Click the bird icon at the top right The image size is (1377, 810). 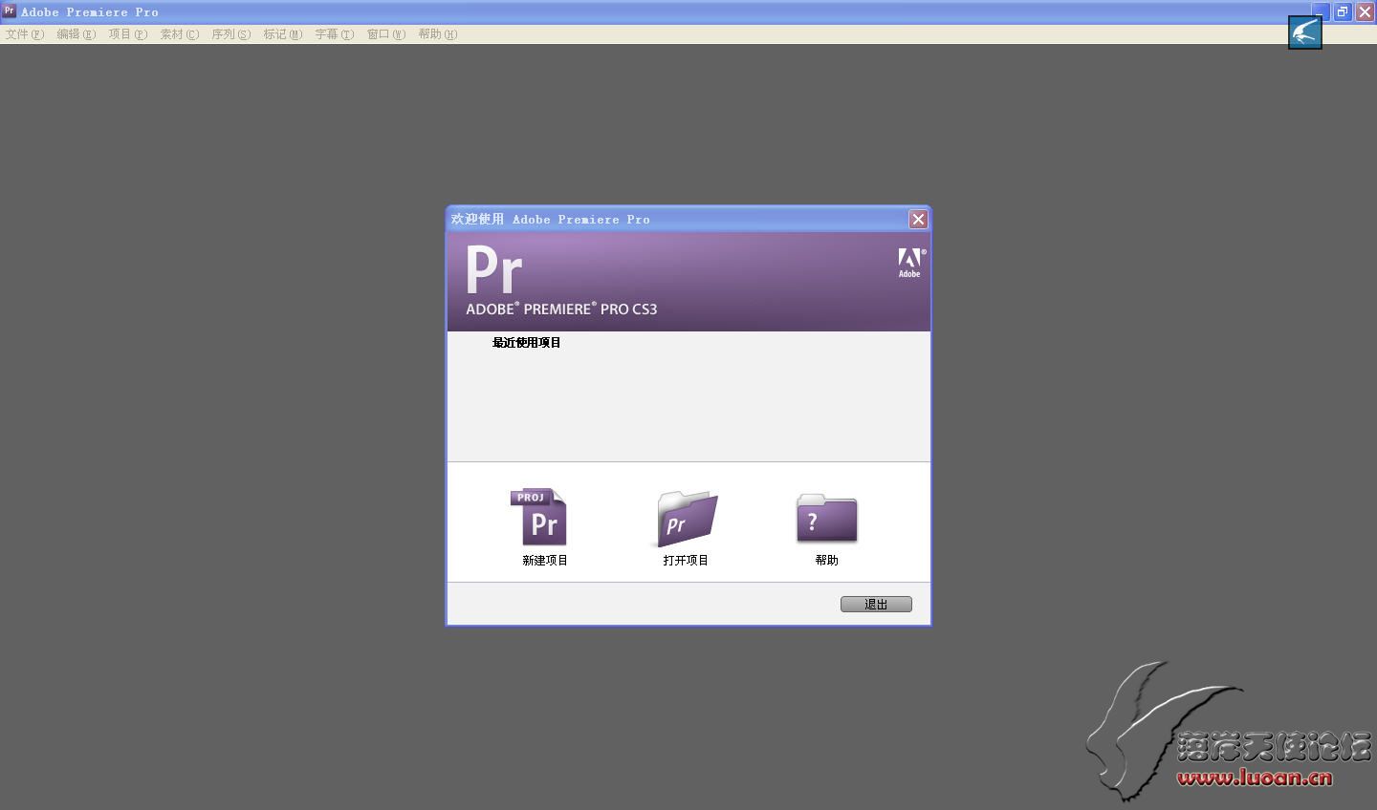click(x=1305, y=32)
